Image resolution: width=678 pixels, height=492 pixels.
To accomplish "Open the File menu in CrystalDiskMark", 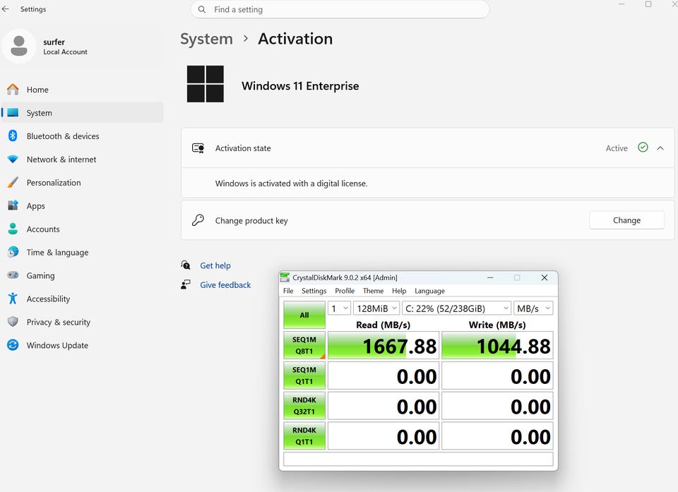I will tap(288, 291).
